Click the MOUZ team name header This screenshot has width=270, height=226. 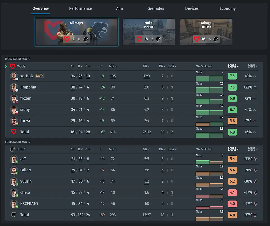(21, 66)
